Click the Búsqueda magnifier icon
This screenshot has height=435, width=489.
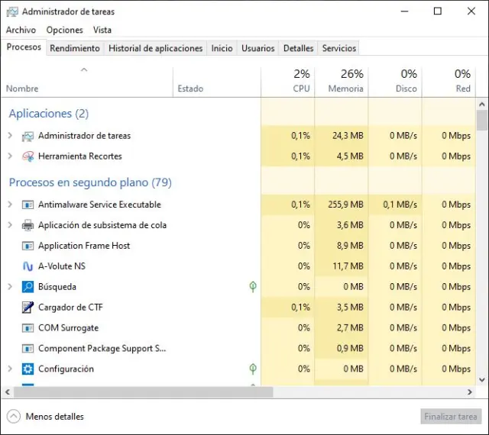28,287
